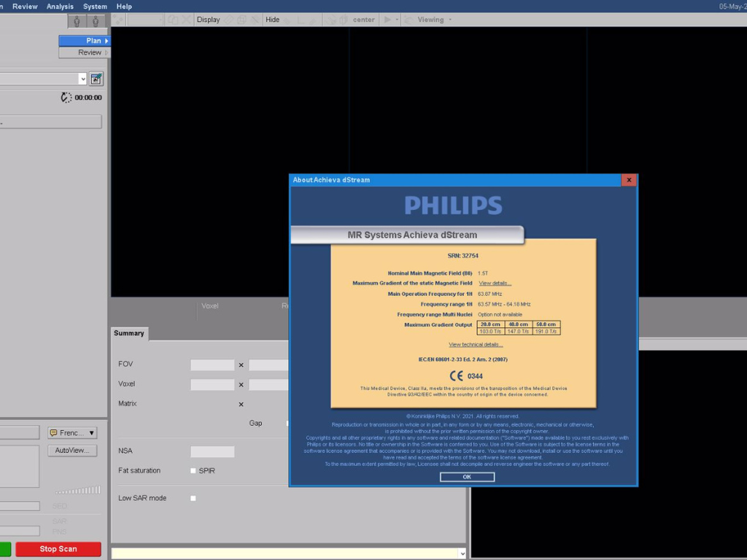Click the play icon in the viewer toolbar
This screenshot has height=560, width=747.
pos(387,20)
